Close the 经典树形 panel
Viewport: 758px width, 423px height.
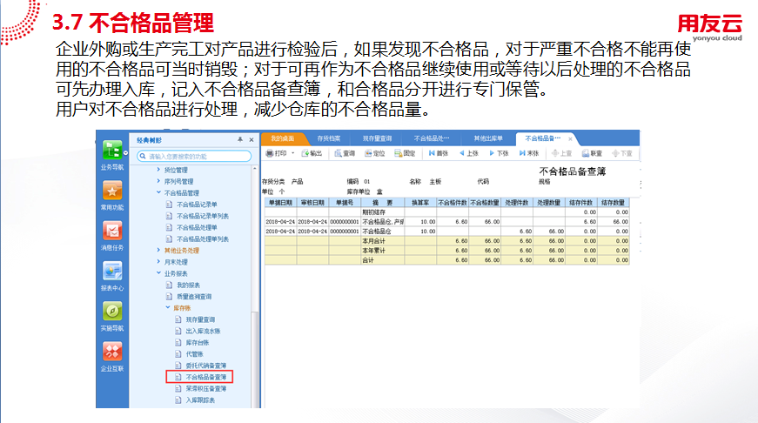pos(251,139)
